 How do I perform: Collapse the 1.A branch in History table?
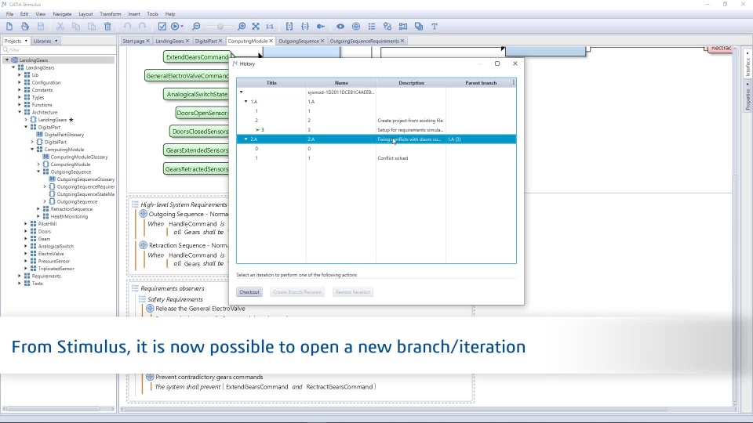tap(246, 102)
